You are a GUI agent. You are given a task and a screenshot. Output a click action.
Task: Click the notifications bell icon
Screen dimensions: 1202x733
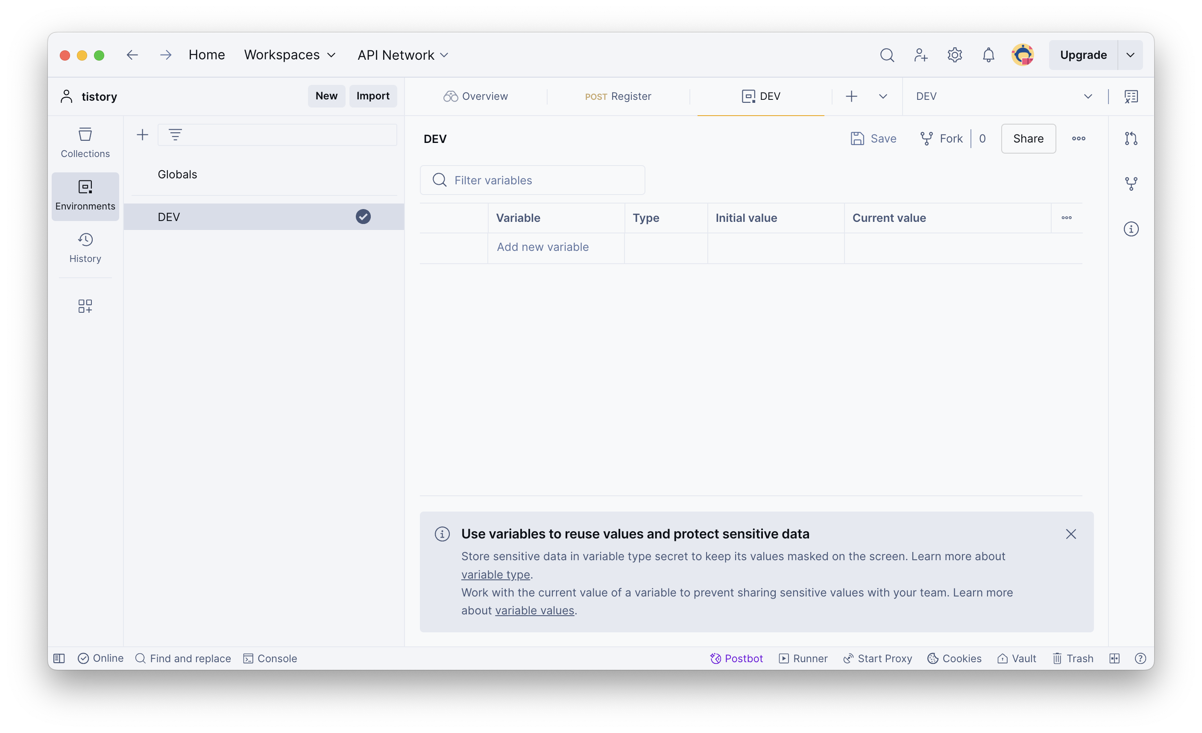[x=988, y=55]
